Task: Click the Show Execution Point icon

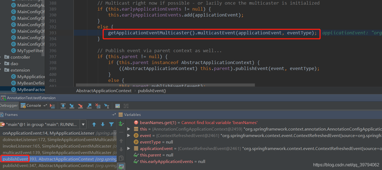Action: tap(53, 106)
